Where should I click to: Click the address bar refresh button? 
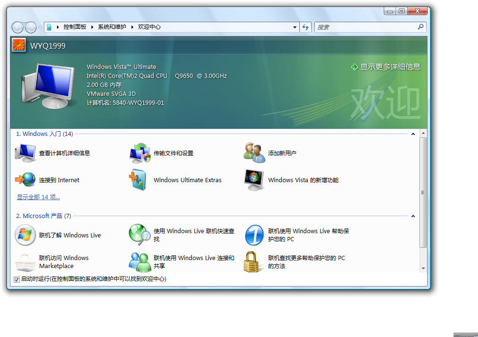pos(305,27)
